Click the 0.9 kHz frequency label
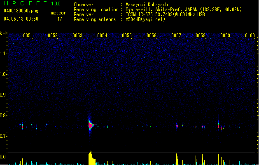The image size is (259, 165). coord(3,95)
